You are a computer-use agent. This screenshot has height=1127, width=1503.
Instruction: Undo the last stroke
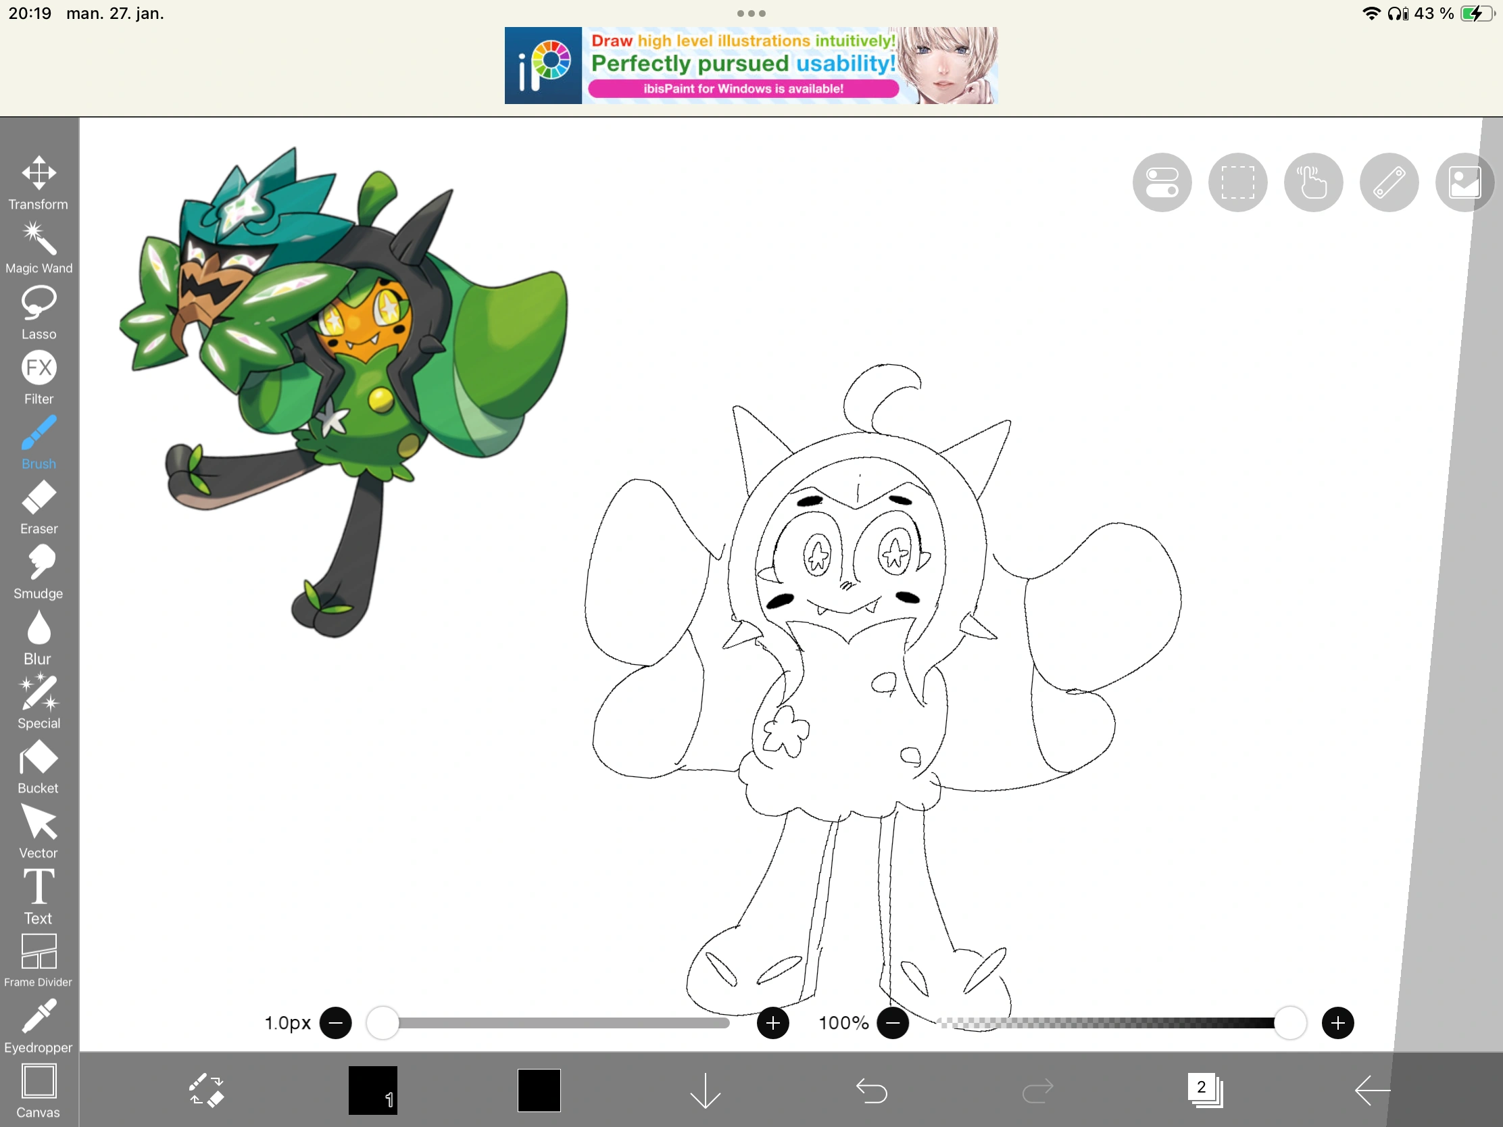(871, 1091)
